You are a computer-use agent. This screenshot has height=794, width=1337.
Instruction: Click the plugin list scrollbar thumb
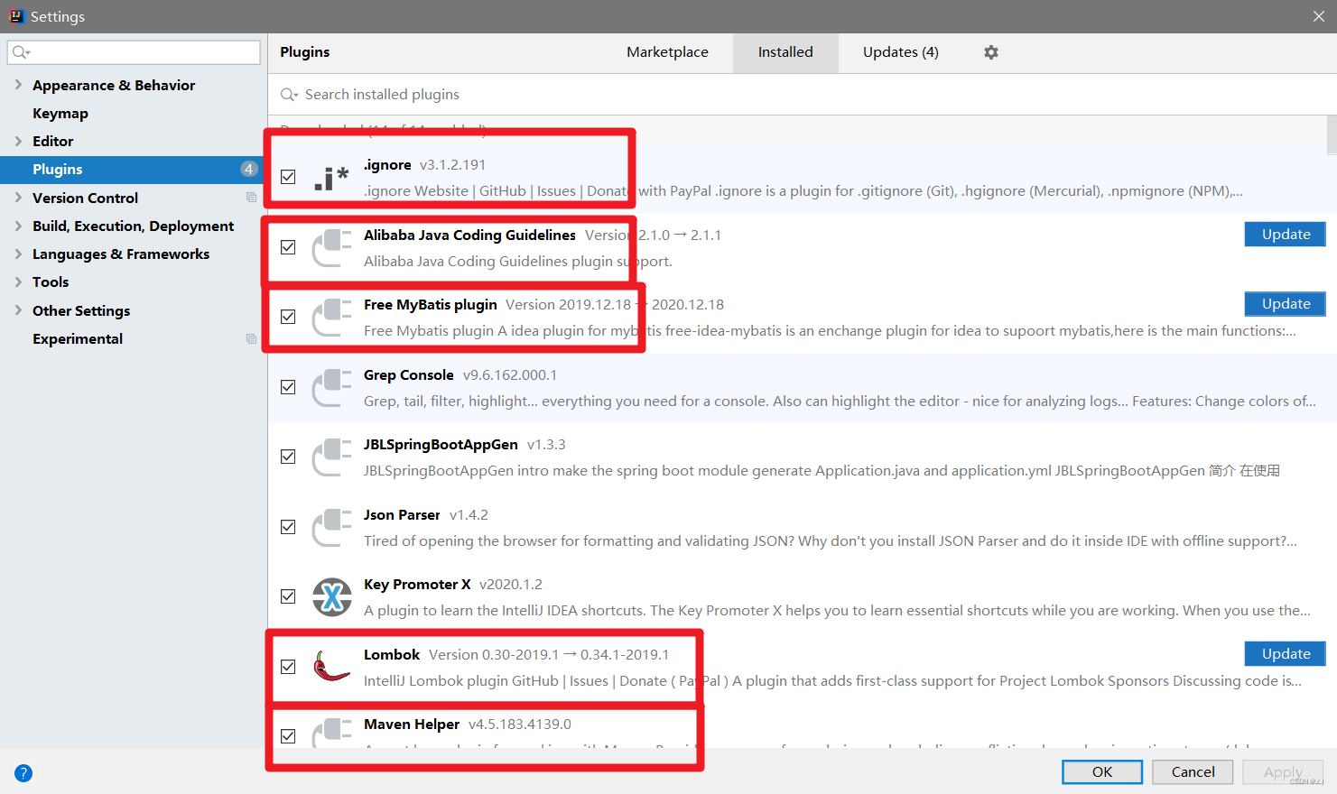tap(1332, 135)
